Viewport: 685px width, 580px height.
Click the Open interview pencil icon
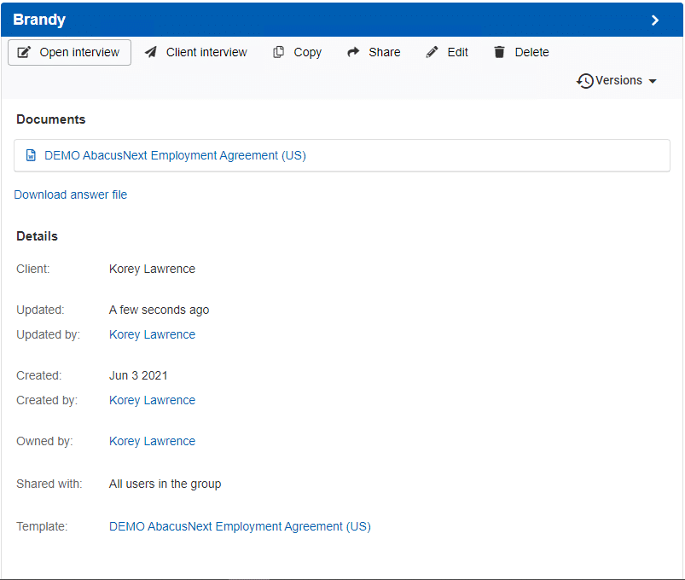(24, 52)
